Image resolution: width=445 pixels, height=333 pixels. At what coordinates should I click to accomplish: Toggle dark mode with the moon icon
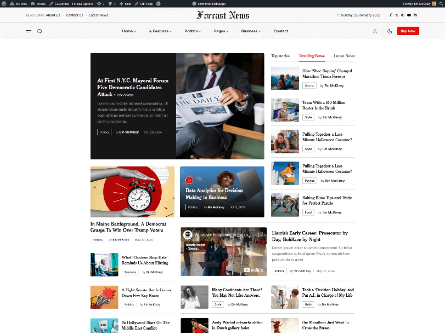pyautogui.click(x=390, y=31)
